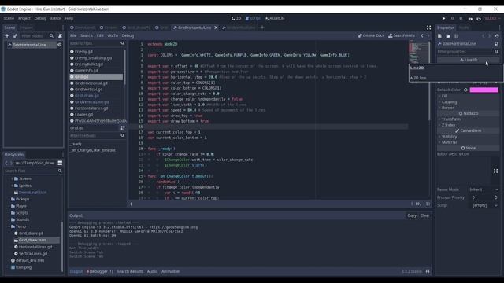Attach script icon in Scene dock
Screen dimensions: 504x283
60,36
